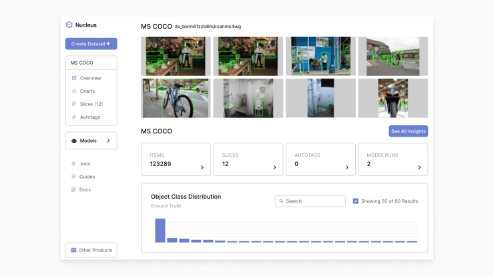Screen dimensions: 494x276
Task: Click the Ground Truth subtitle
Action: point(166,206)
